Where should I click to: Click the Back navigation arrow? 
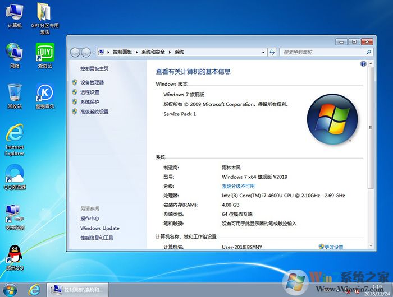pyautogui.click(x=75, y=52)
